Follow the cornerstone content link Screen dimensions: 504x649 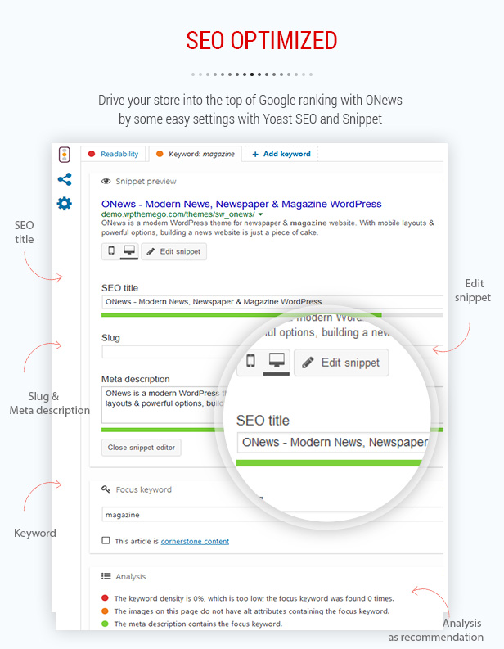coord(195,541)
